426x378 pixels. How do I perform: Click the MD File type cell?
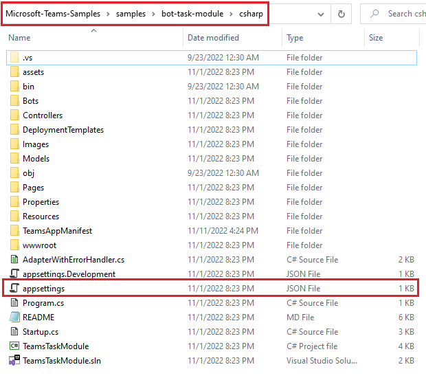coord(300,317)
